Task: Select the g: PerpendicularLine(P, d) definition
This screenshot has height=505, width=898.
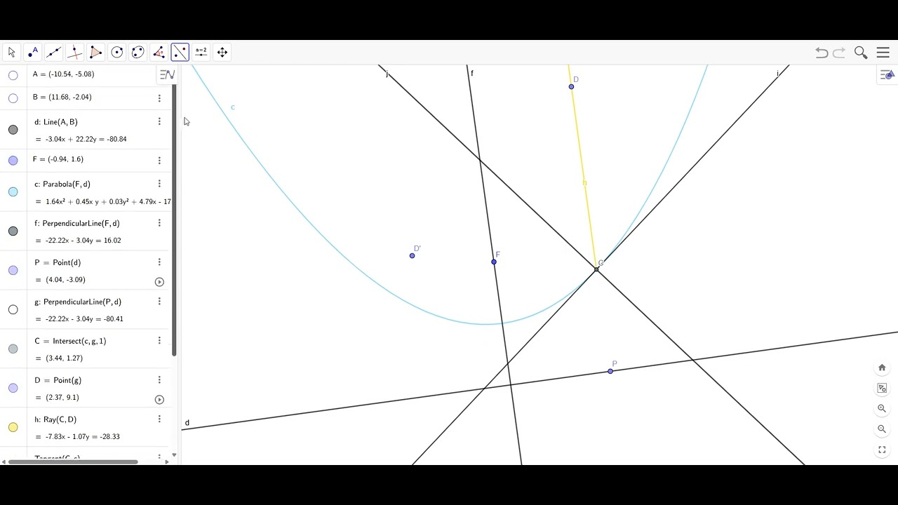Action: click(x=78, y=302)
